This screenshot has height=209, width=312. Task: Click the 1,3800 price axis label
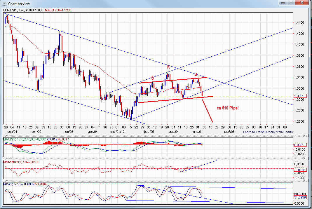299,55
